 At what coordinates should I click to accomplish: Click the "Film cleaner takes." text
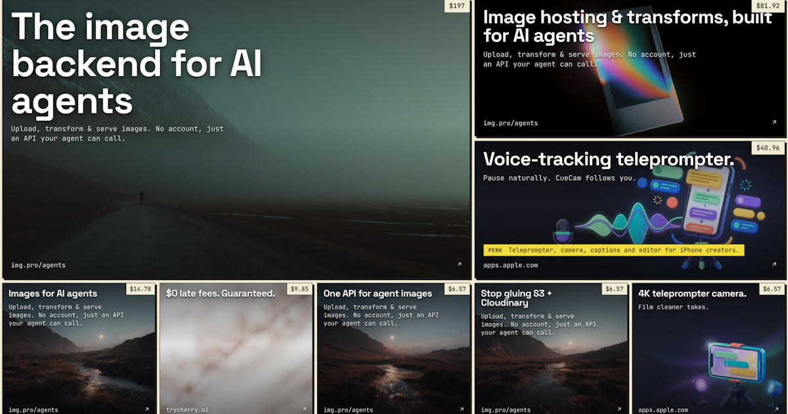point(673,307)
